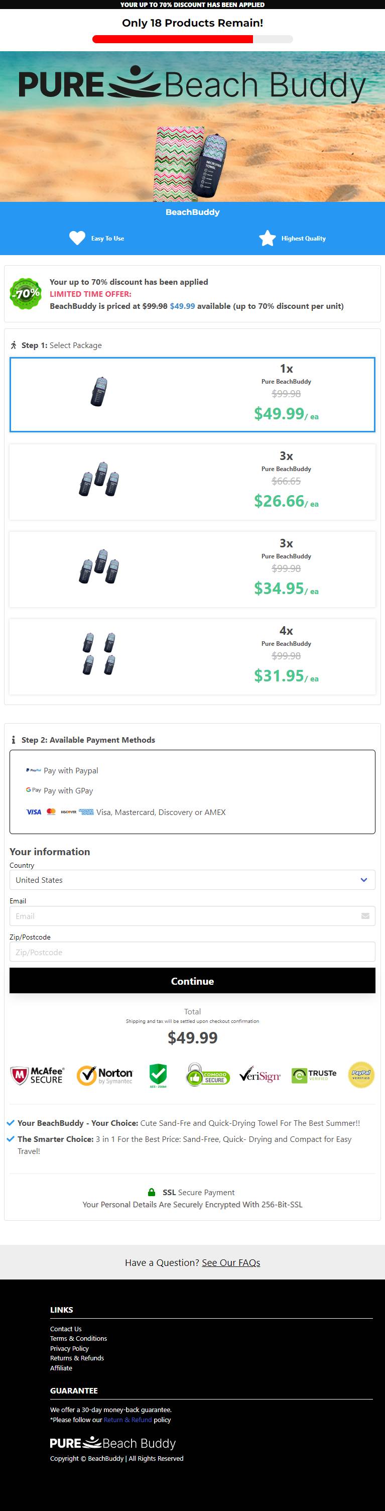
Task: Click the VeriSign trust logo
Action: [260, 1075]
